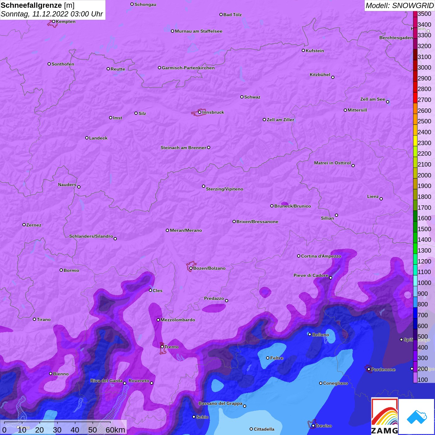Click the '3500' value on the legend
Viewport: 435px width, 435px height.
click(424, 14)
